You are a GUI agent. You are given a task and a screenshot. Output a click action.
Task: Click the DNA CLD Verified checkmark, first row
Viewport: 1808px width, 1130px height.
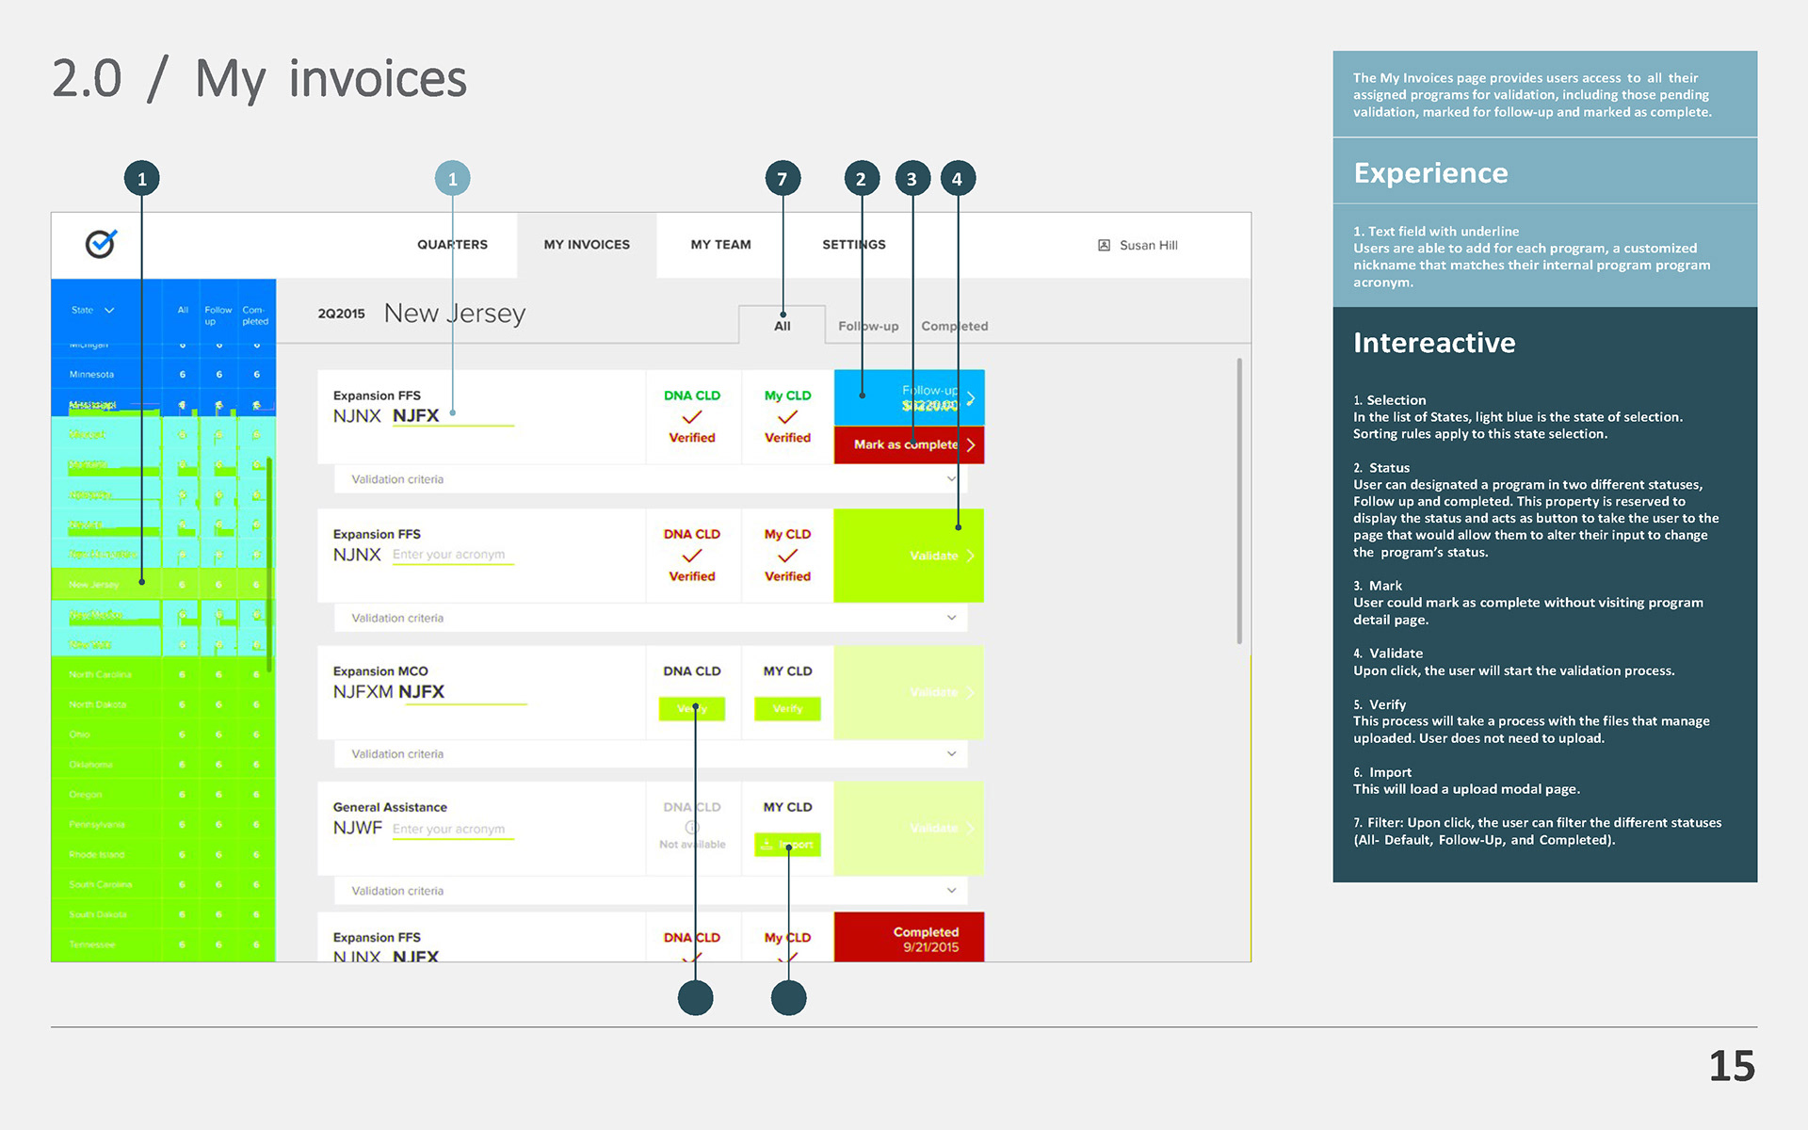tap(692, 417)
